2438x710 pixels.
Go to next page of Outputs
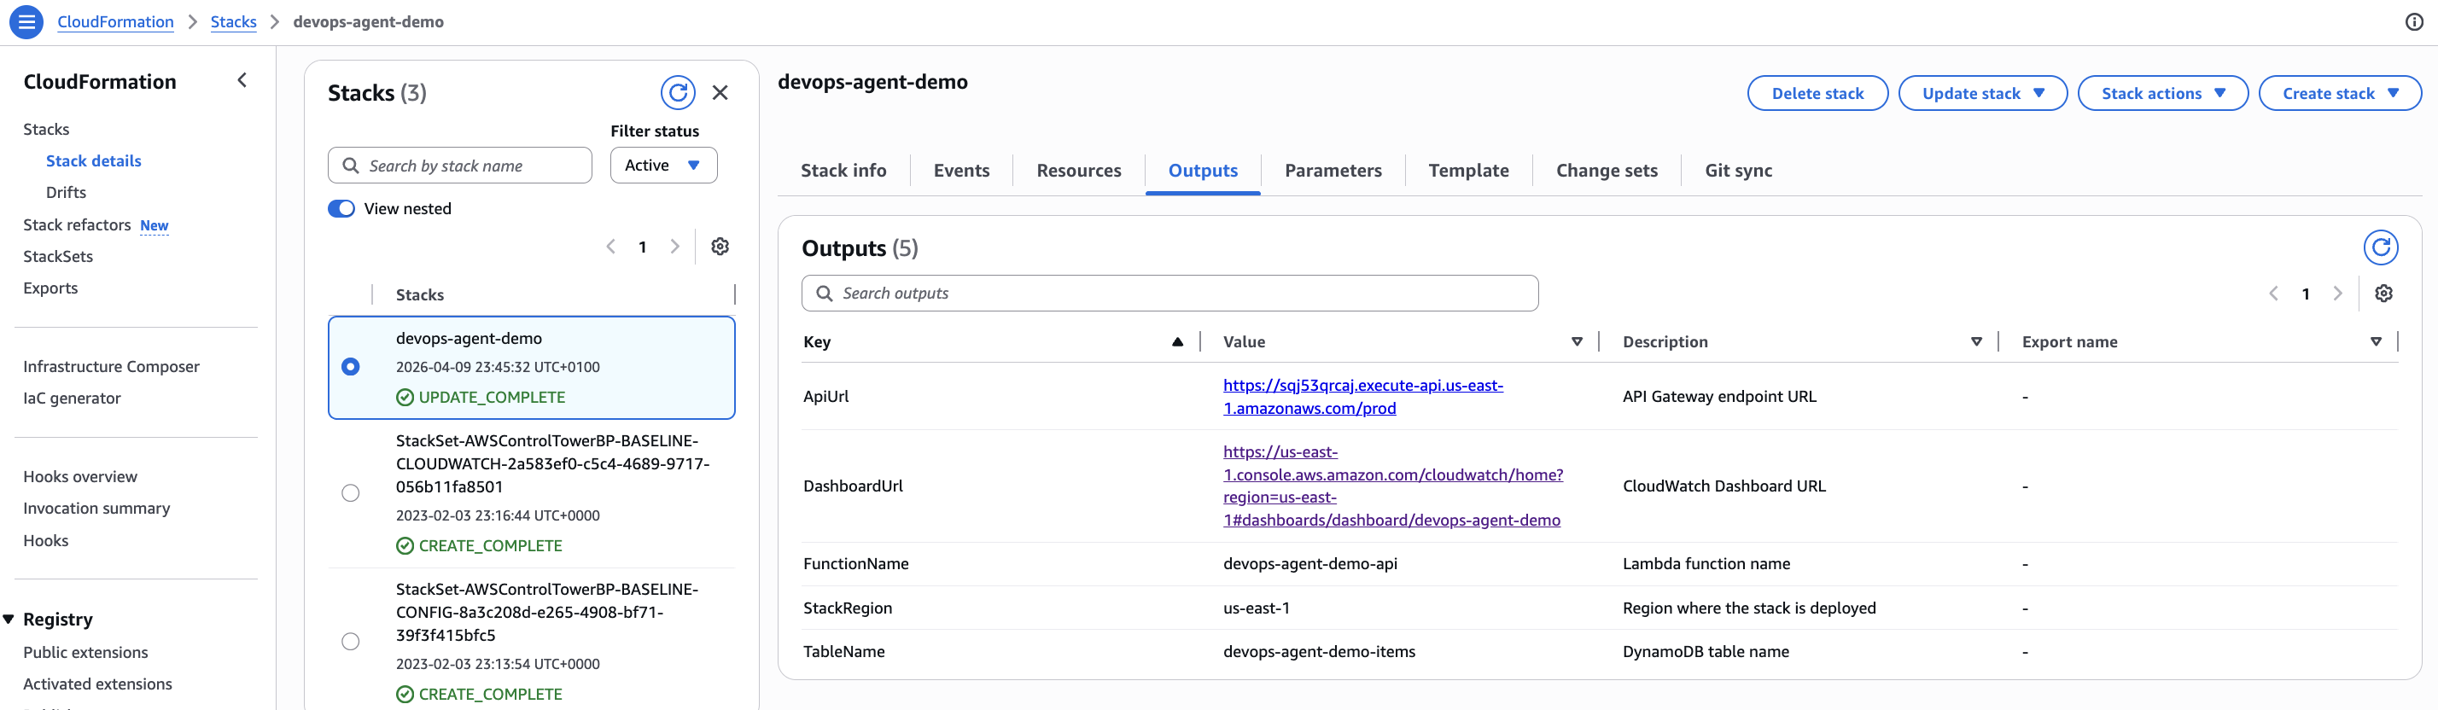[x=2337, y=294]
